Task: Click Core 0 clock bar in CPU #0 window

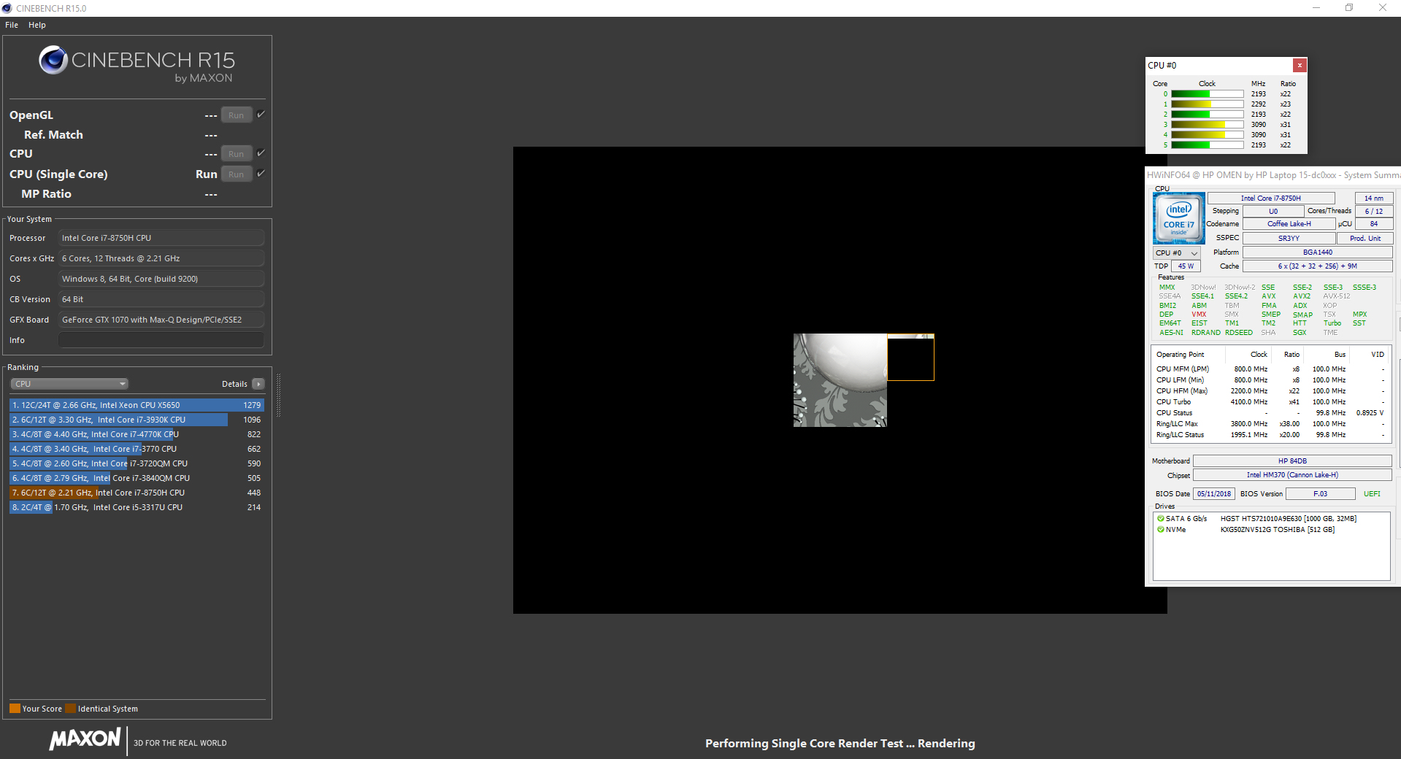Action: 1208,94
